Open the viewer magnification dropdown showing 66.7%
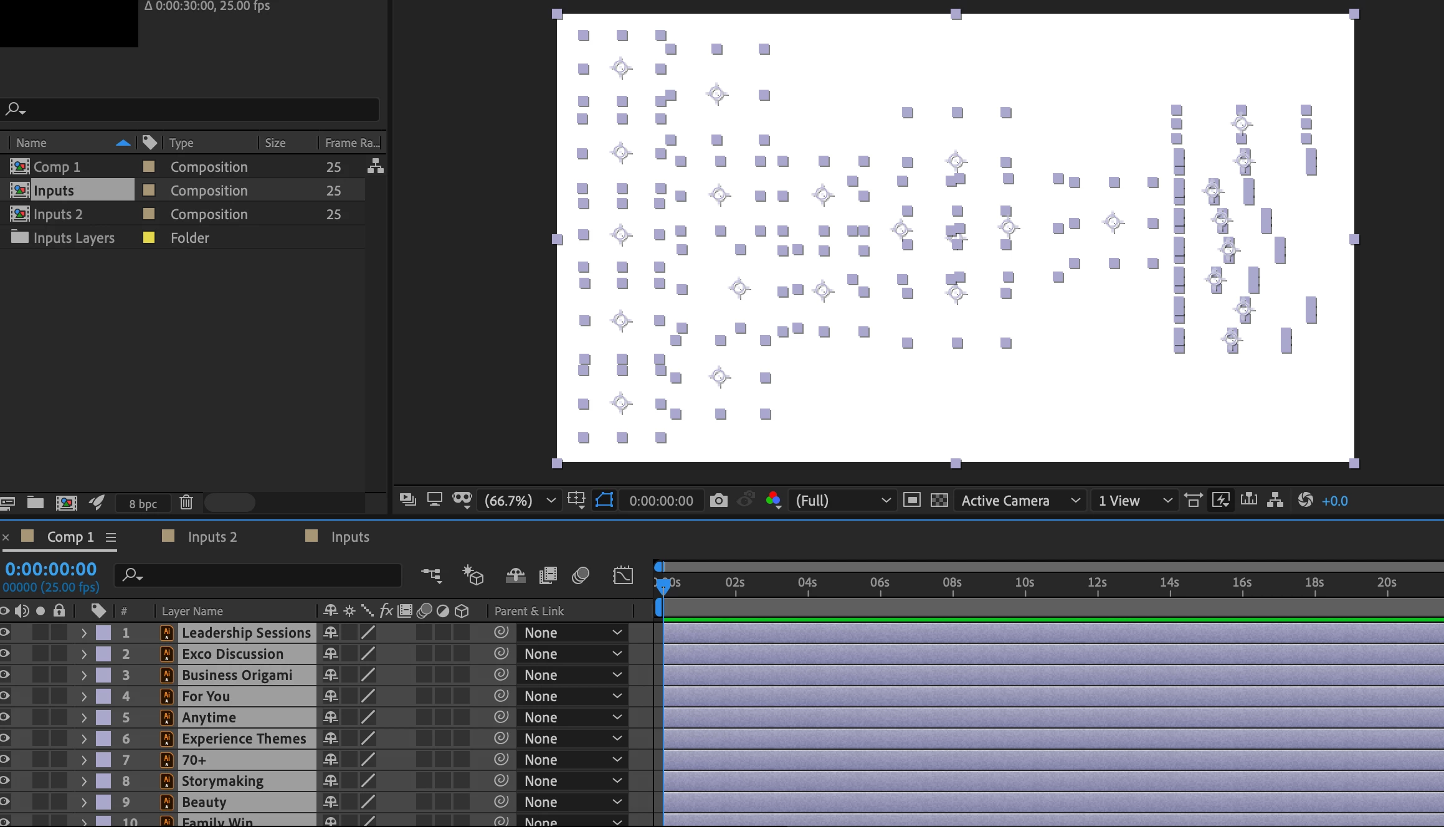This screenshot has width=1444, height=827. [520, 500]
